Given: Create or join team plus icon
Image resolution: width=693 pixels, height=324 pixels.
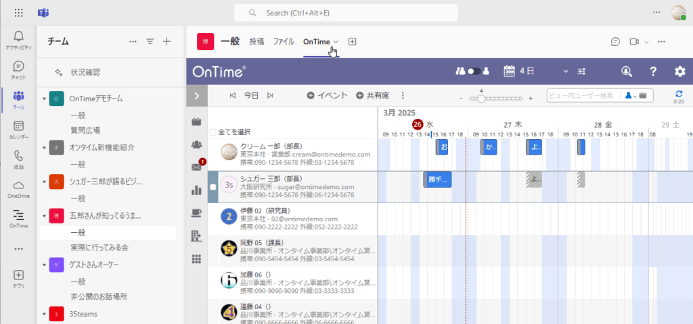Looking at the screenshot, I should pos(166,41).
